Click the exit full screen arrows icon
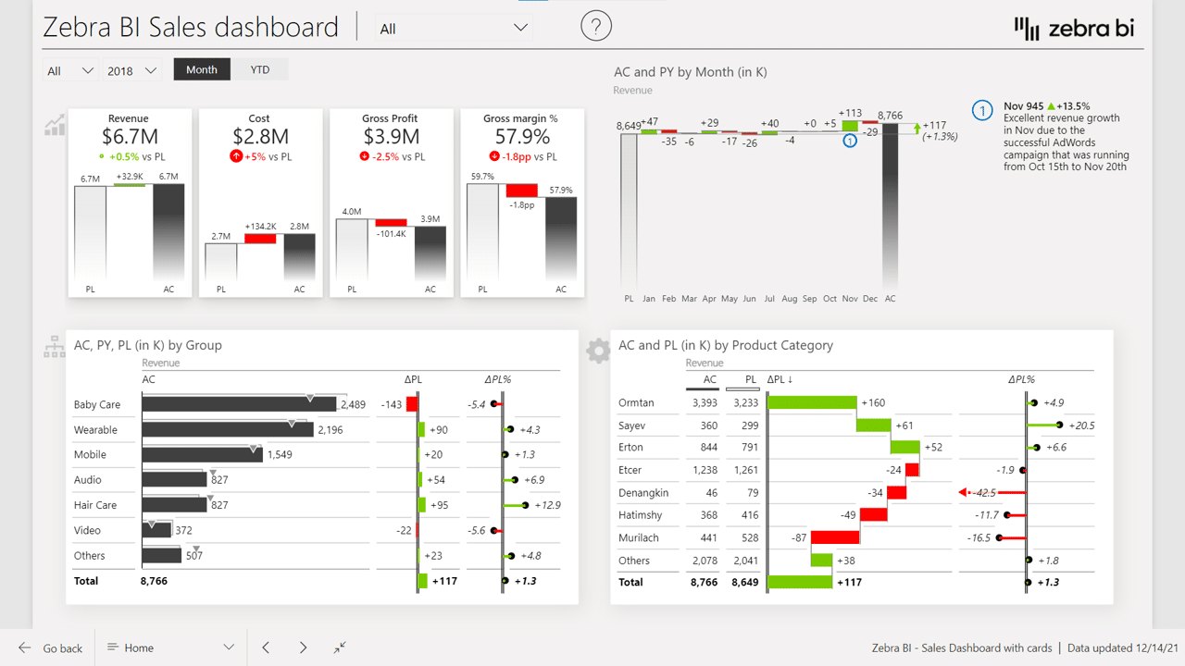The image size is (1185, 666). tap(340, 647)
